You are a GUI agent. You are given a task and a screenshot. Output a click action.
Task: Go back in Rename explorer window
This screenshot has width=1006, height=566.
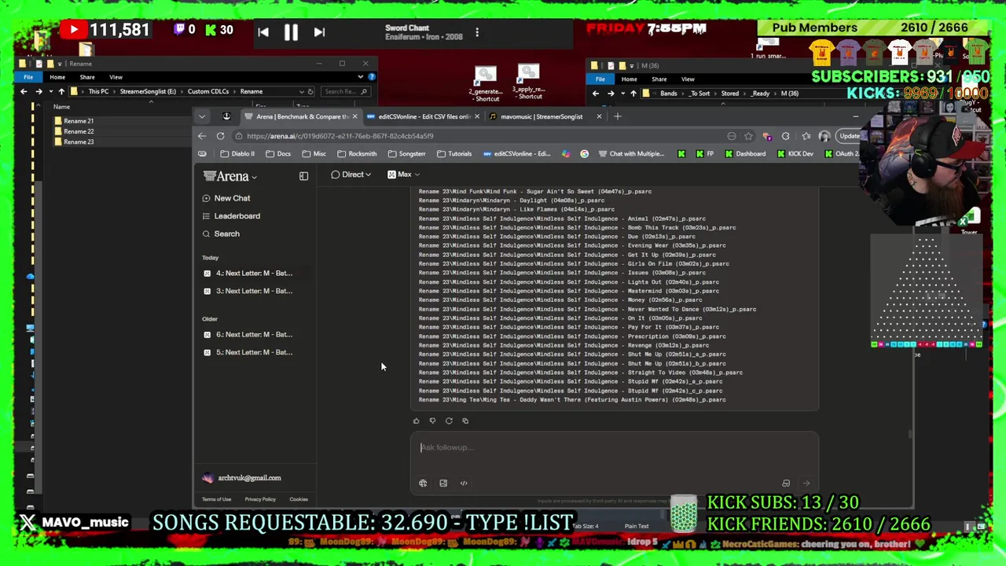(24, 91)
